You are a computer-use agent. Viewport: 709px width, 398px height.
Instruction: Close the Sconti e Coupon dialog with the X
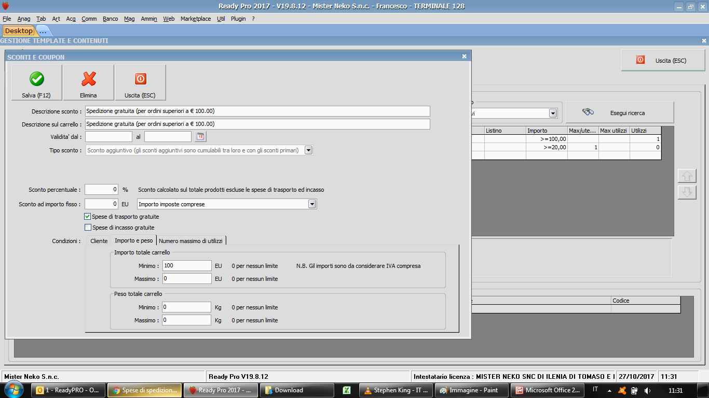click(x=464, y=56)
